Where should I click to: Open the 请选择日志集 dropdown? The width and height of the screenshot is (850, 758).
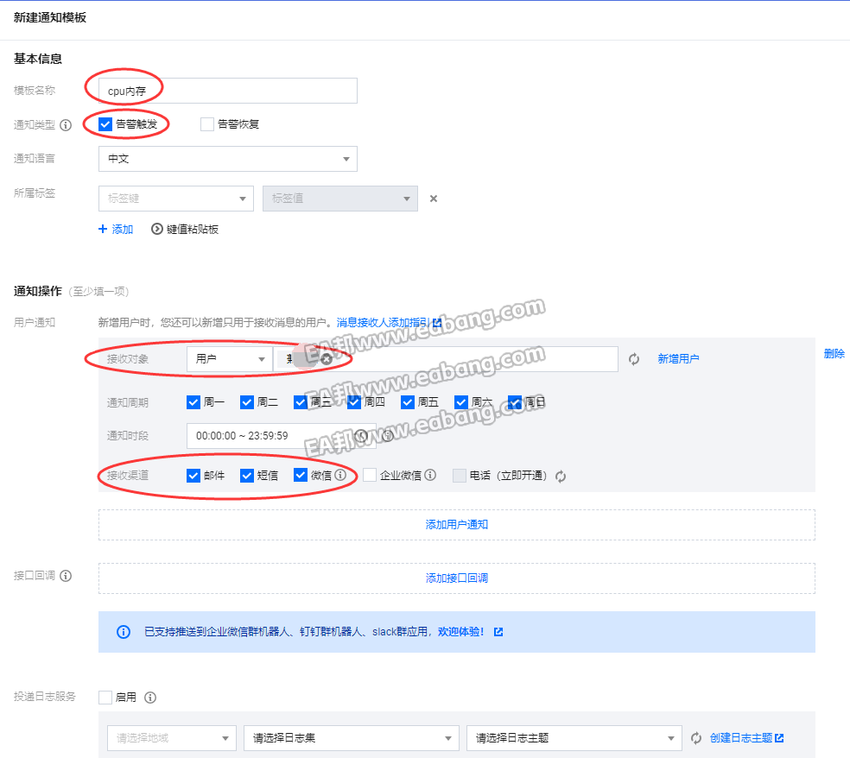click(x=351, y=738)
